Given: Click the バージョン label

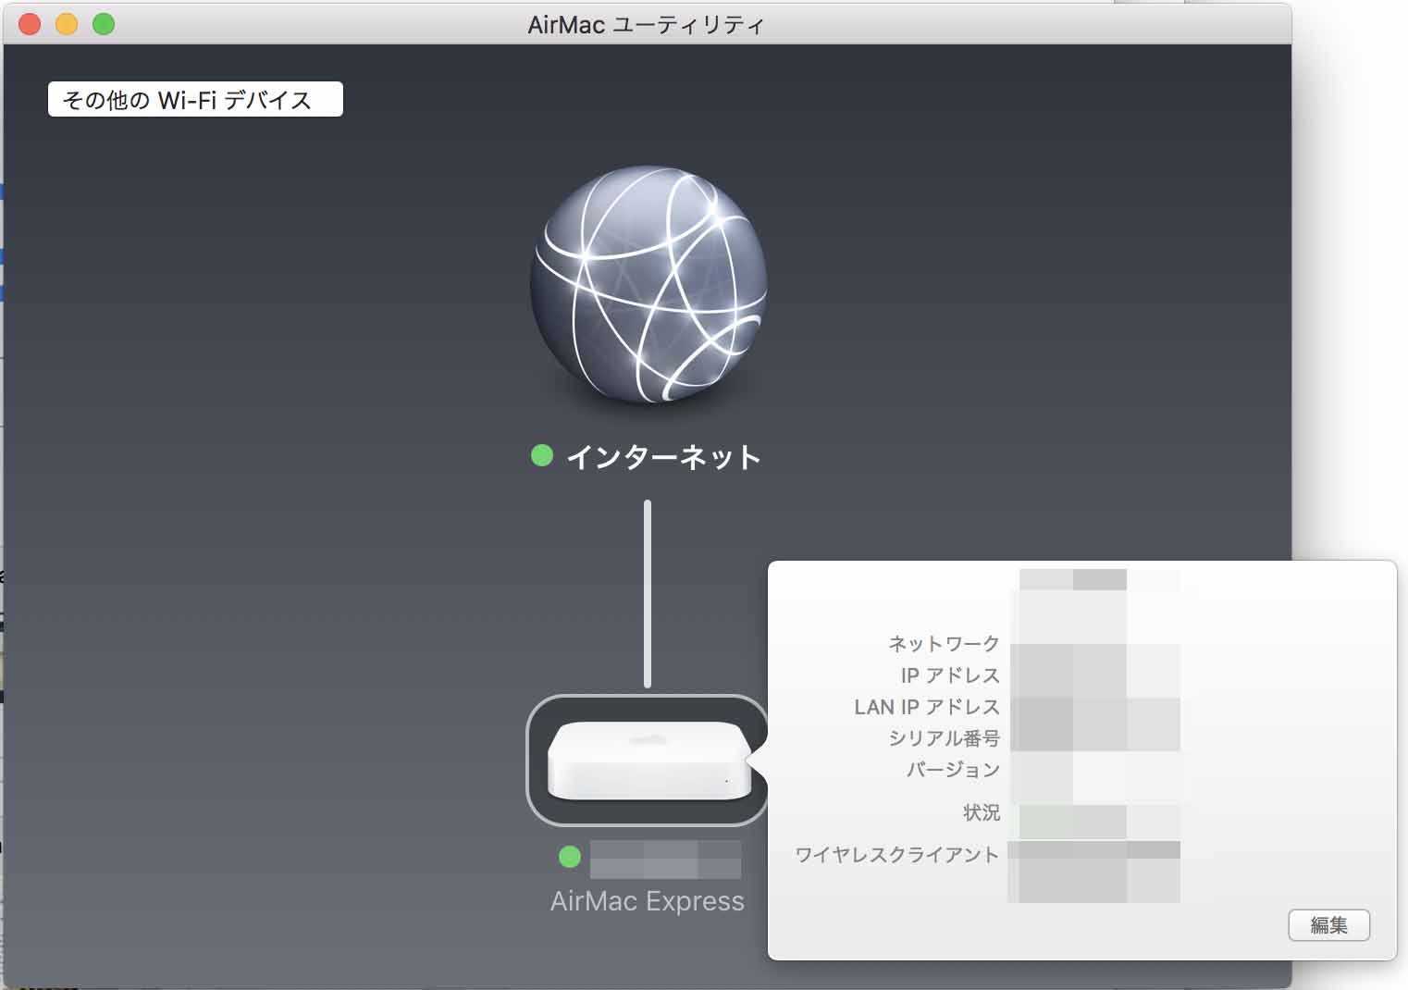Looking at the screenshot, I should 953,770.
